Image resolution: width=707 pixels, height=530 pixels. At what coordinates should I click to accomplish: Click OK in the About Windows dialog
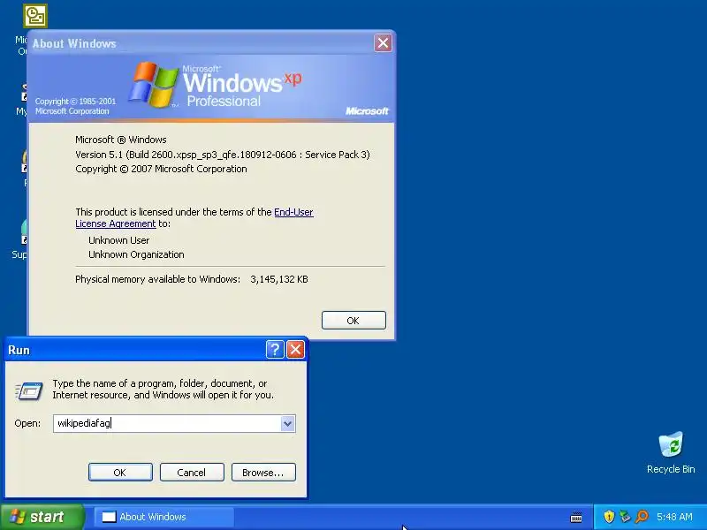(x=353, y=321)
